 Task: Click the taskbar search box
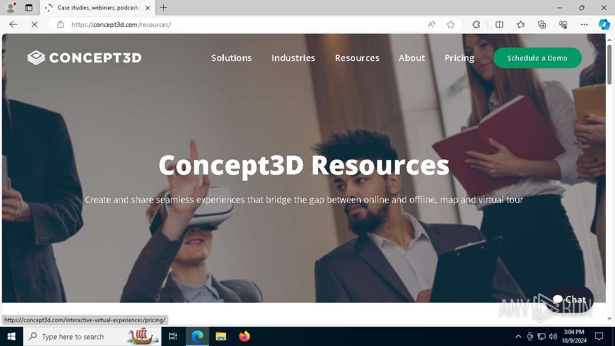[x=92, y=336]
